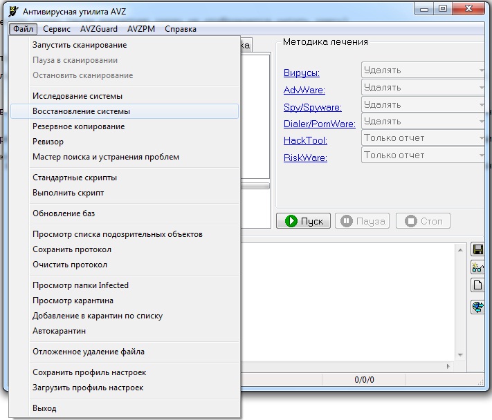Click the HackTool link
The image size is (492, 420).
coord(305,141)
